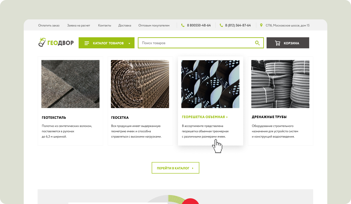The width and height of the screenshot is (351, 204).
Task: Click the Георешетка description starting 'В ассортименте представлена'
Action: tap(205, 131)
